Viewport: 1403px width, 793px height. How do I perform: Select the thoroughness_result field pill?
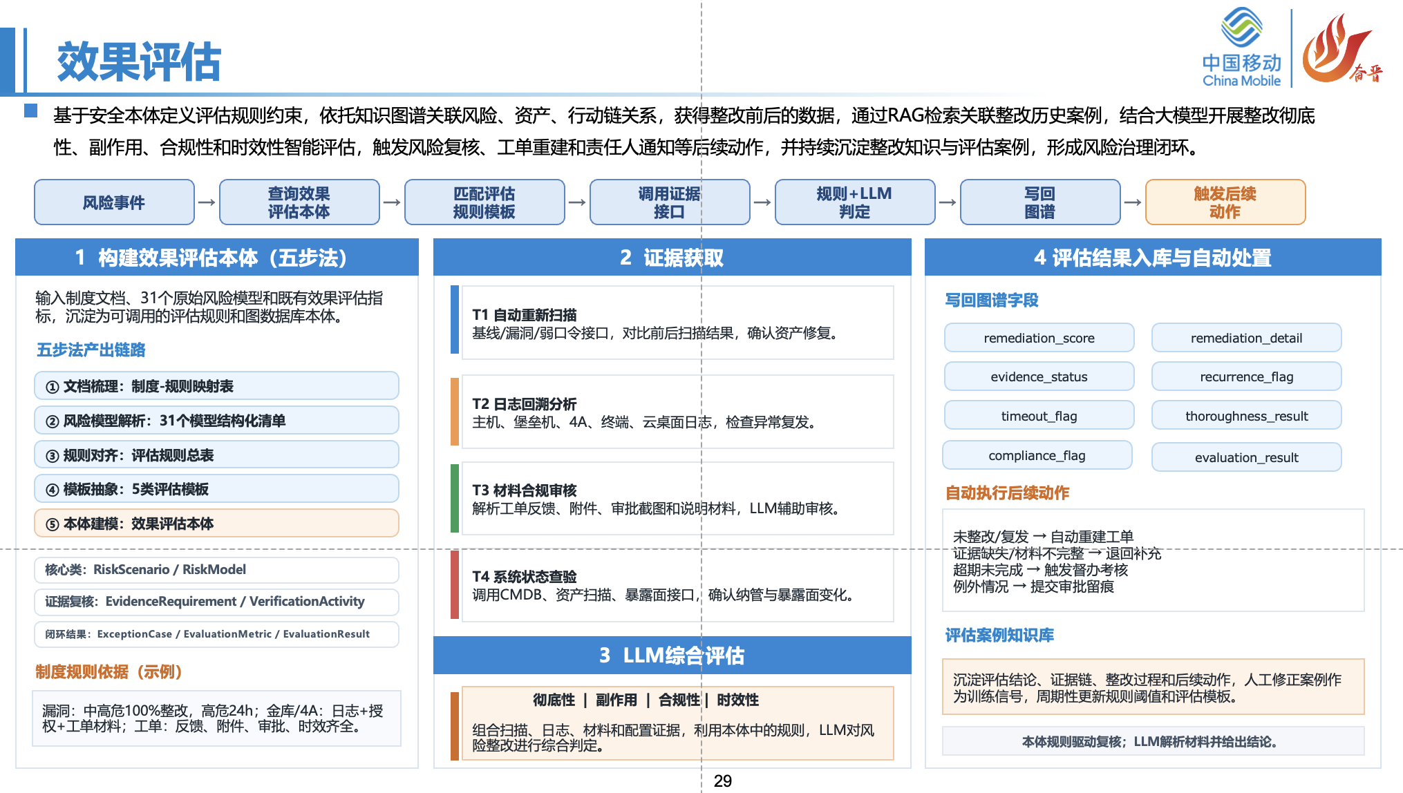pyautogui.click(x=1247, y=416)
